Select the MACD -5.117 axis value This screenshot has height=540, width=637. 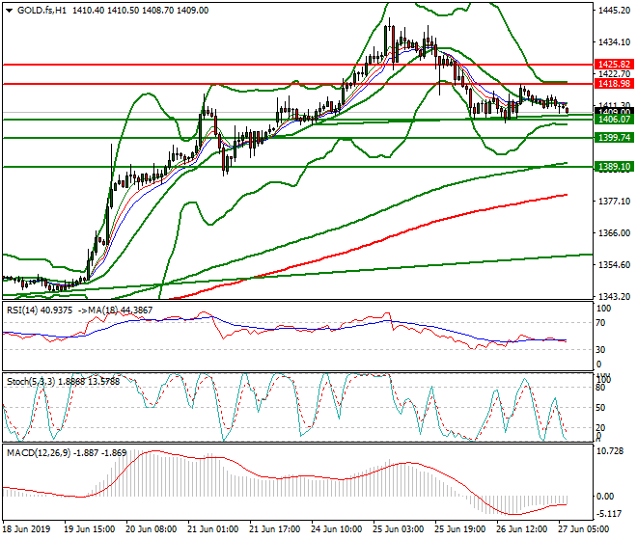[608, 514]
